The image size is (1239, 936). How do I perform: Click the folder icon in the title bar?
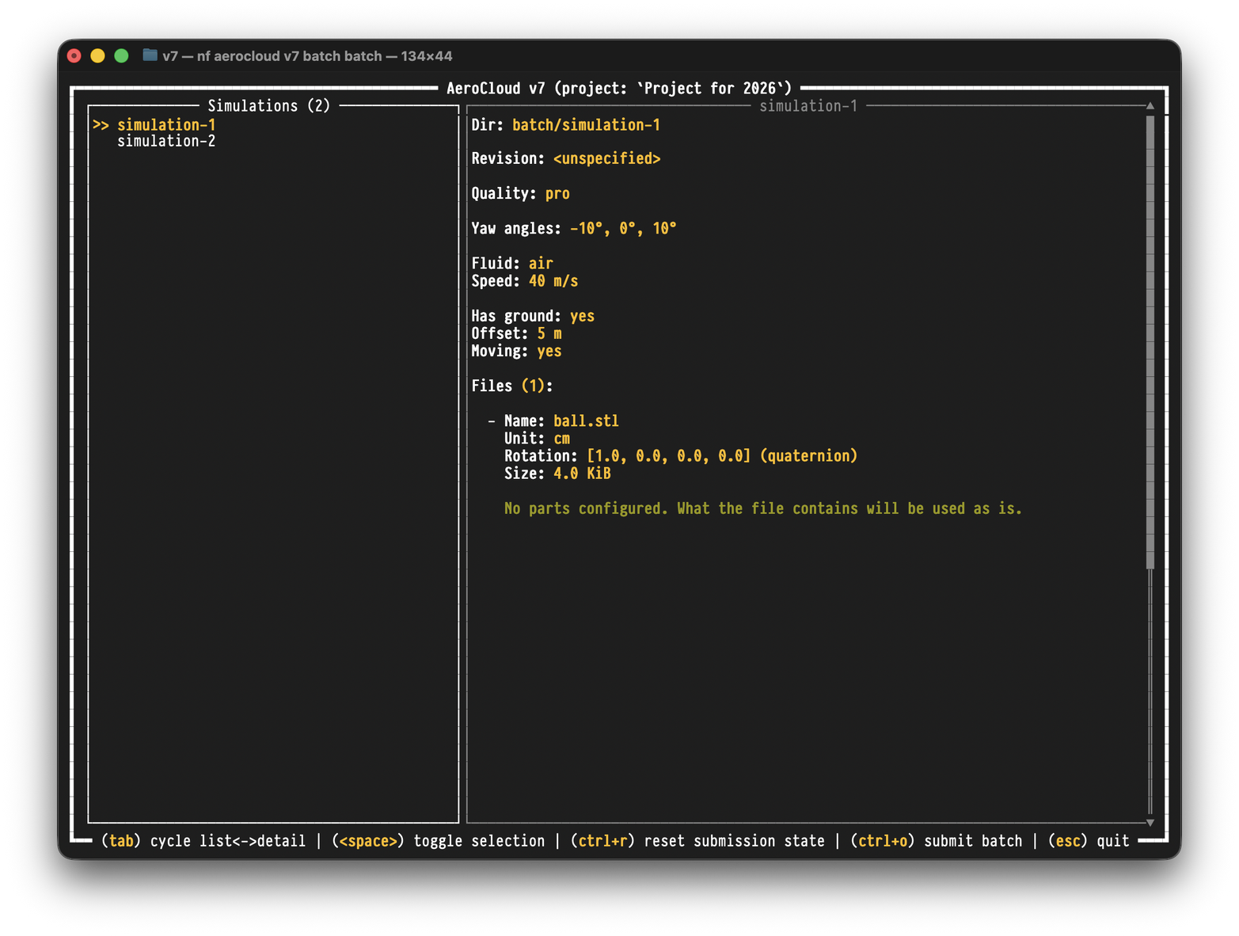pos(150,55)
